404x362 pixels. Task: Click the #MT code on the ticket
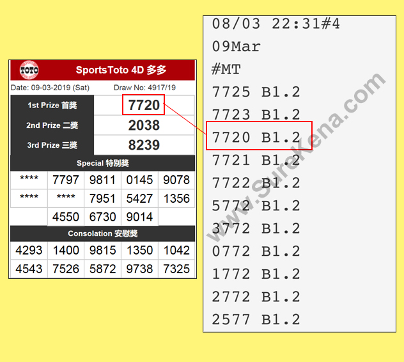tap(226, 69)
